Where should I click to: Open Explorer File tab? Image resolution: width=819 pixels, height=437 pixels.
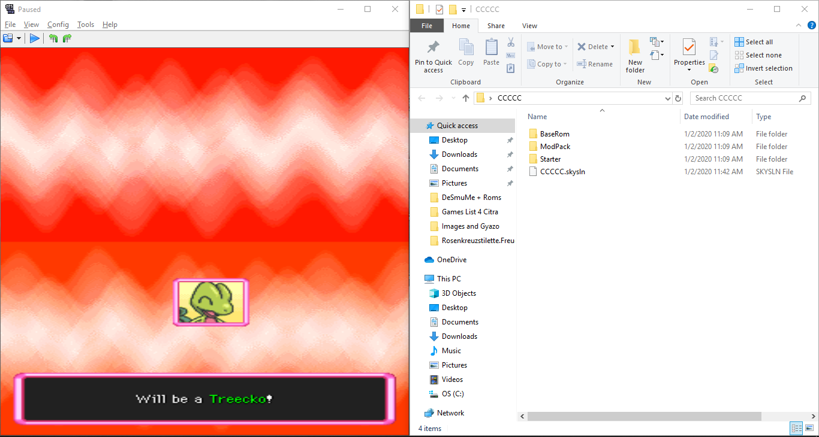click(427, 26)
